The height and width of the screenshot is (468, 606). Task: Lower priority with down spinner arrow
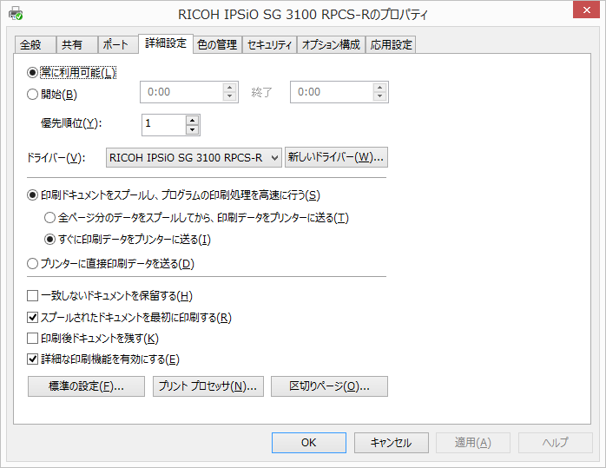point(193,130)
